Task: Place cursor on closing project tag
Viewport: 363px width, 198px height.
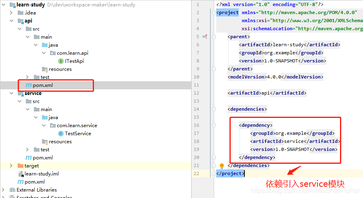Action: click(x=230, y=173)
